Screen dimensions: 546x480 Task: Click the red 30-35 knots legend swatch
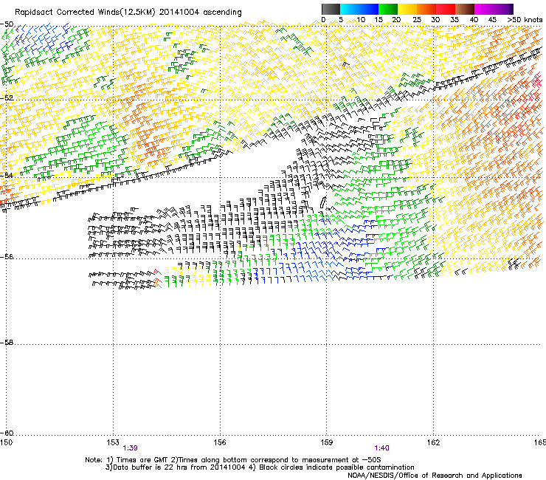(446, 9)
